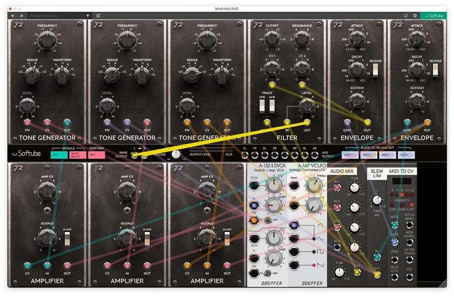This screenshot has height=296, width=454.
Task: Open the Preset Browser dropdown arrow
Action: 87,15
